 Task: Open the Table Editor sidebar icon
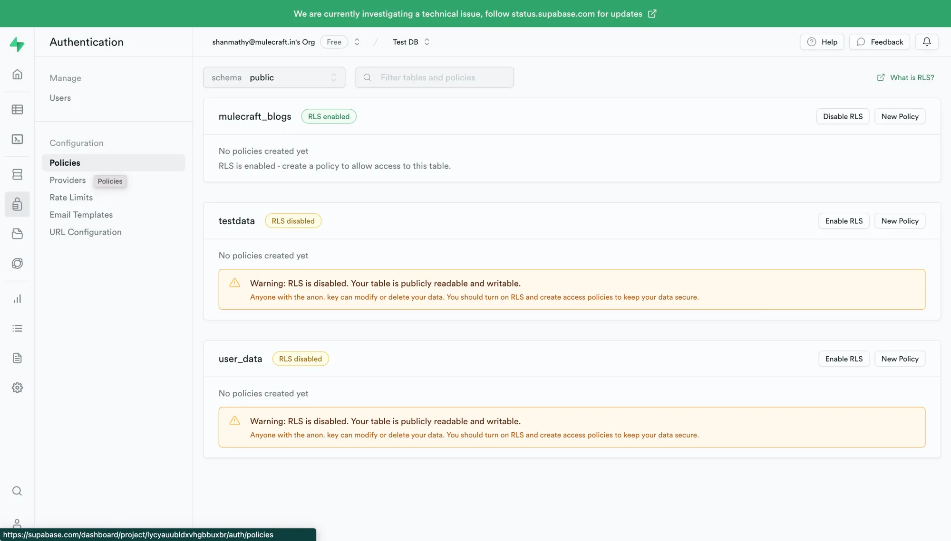pyautogui.click(x=17, y=110)
